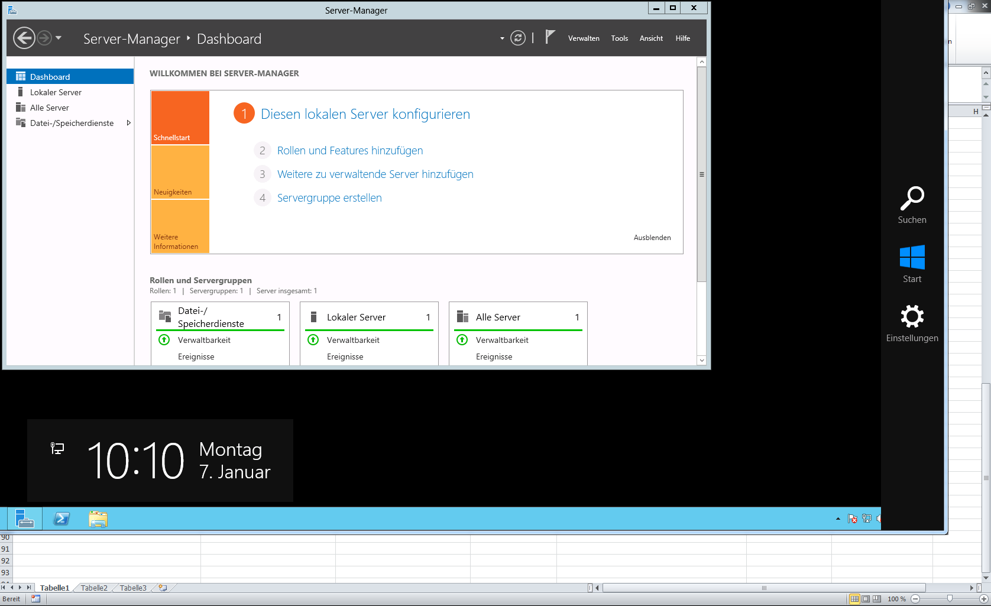This screenshot has height=606, width=991.
Task: Select Alle Server in the sidebar
Action: point(70,108)
